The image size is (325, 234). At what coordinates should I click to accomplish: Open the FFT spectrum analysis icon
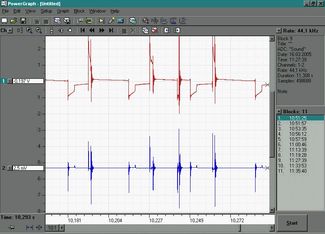(173, 21)
